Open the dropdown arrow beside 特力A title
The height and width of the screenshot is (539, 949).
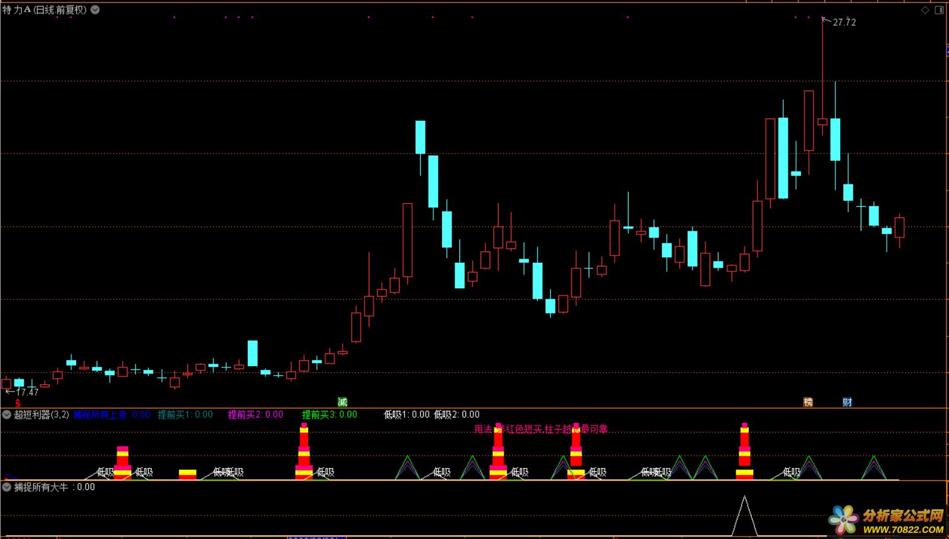(x=95, y=10)
